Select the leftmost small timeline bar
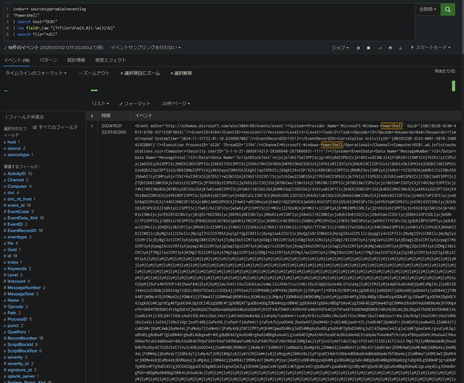The image size is (464, 383). (x=6, y=91)
